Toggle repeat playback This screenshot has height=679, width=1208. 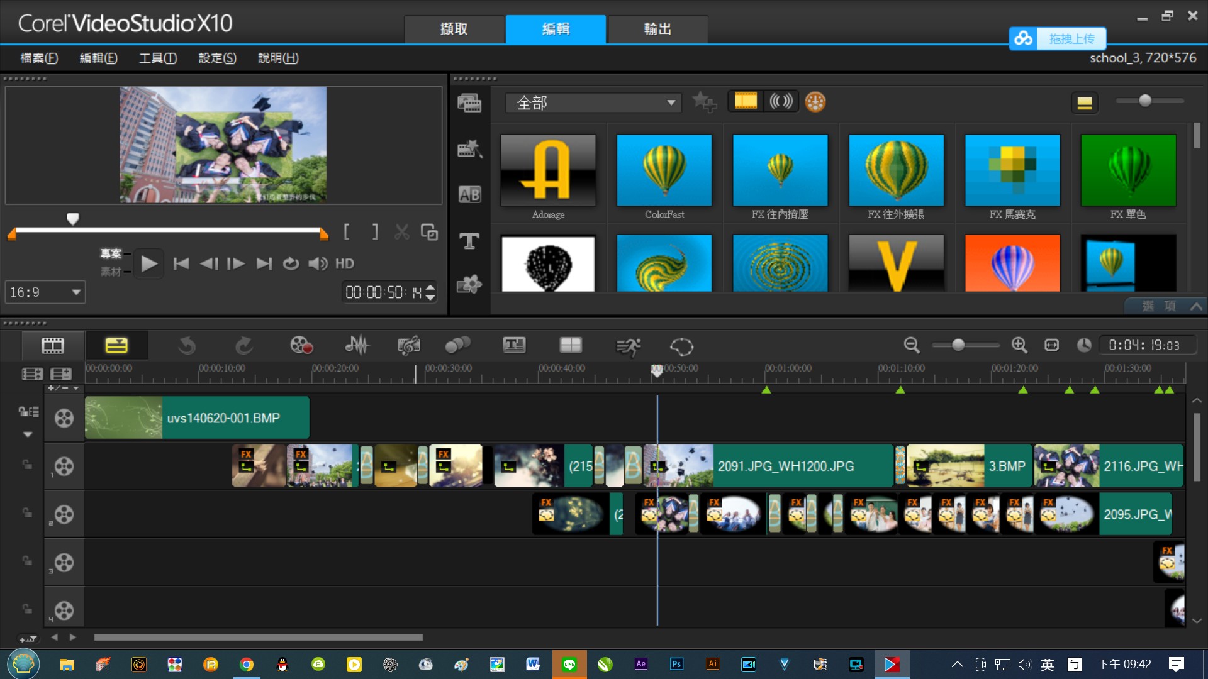[291, 263]
